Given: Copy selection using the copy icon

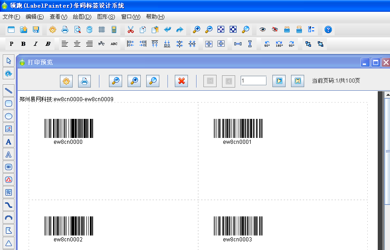Looking at the screenshot, I should click(143, 29).
